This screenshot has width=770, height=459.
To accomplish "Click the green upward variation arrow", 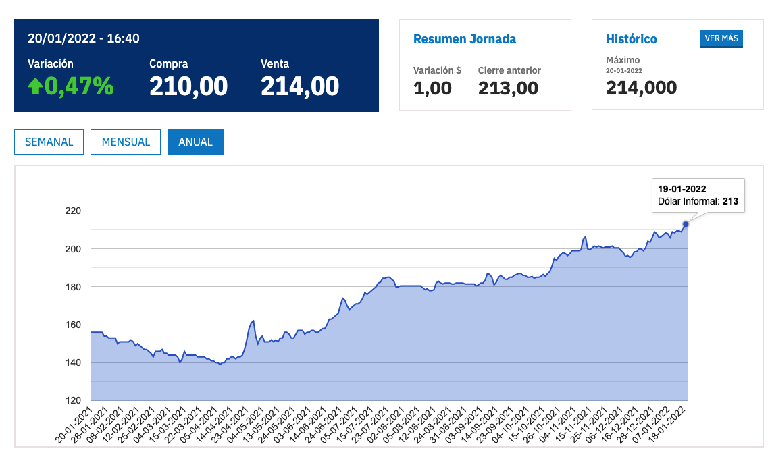I will [35, 87].
